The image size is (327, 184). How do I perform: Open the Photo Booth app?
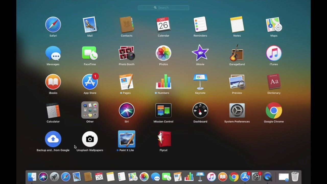tap(127, 53)
